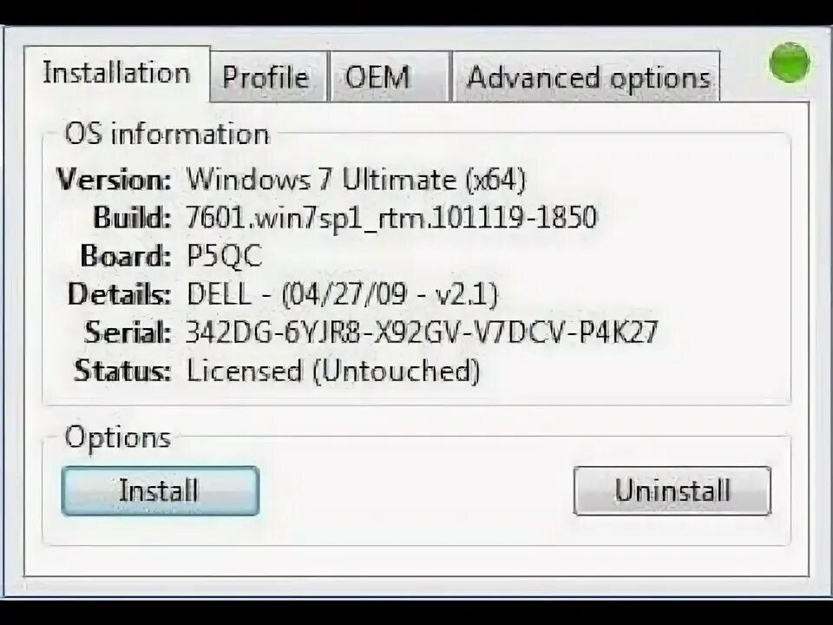The image size is (833, 625).
Task: Select the serial 342DG-6YJR8-X92GV-V7DCV-P4K27
Action: tap(422, 332)
